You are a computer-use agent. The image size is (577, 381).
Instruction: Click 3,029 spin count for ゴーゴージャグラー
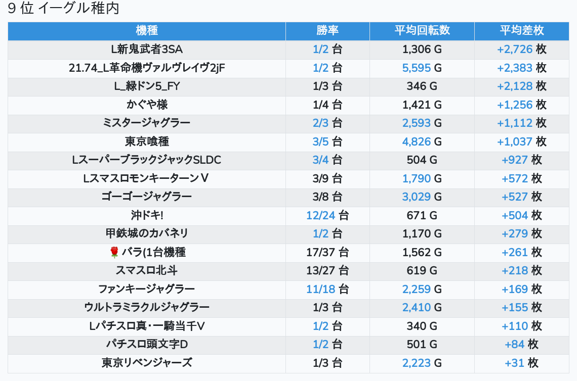tap(416, 197)
